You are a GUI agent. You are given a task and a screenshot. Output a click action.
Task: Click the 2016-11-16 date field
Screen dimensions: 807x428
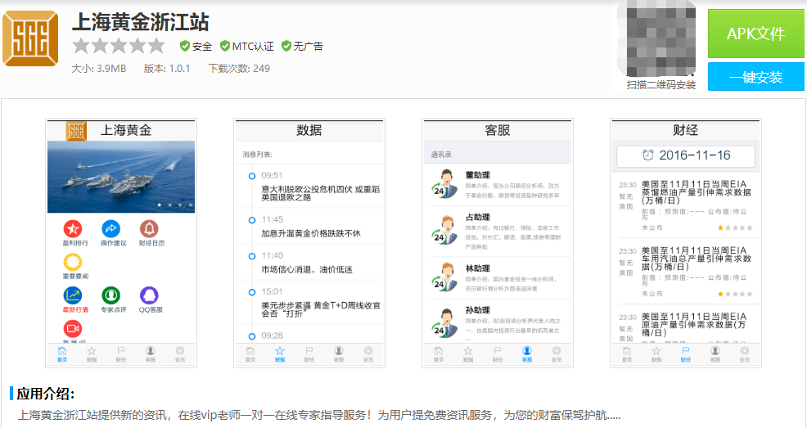pos(686,155)
